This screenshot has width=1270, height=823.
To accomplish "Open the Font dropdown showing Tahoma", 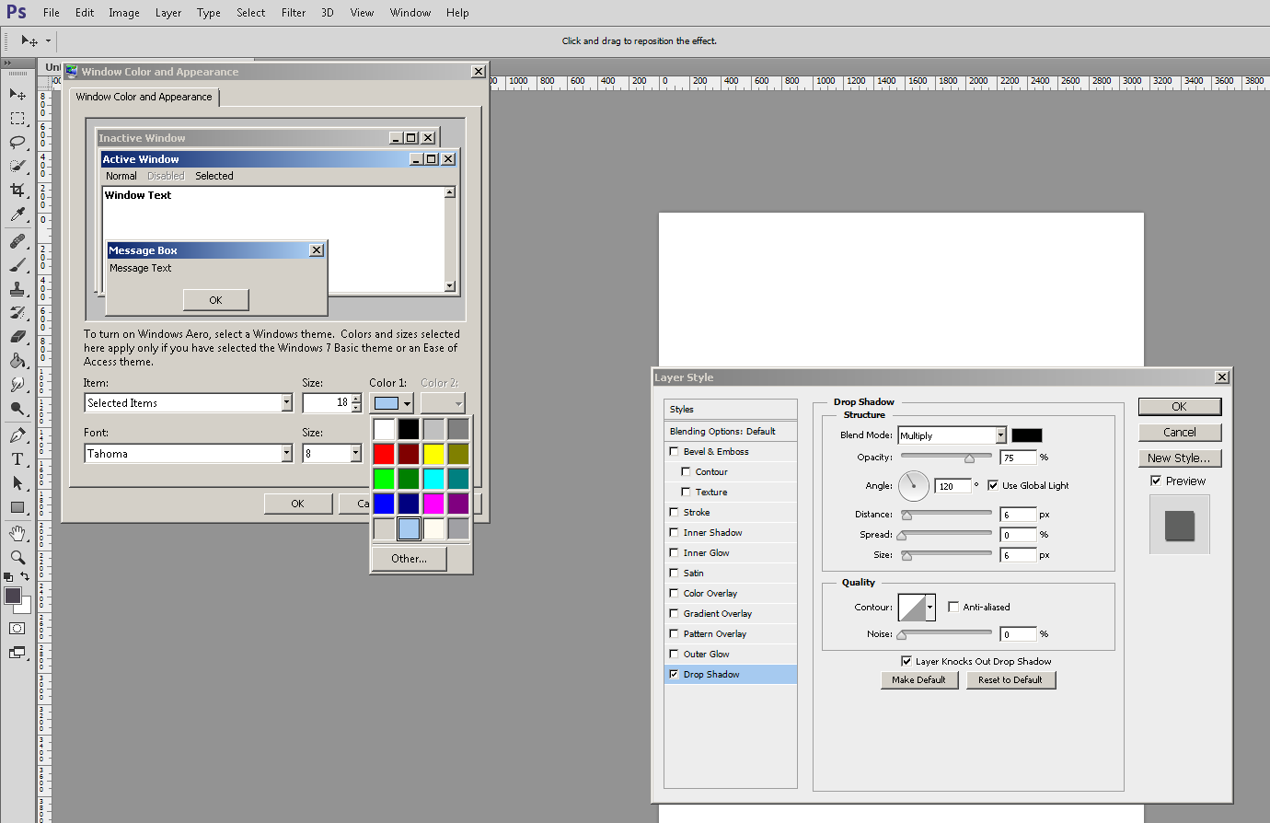I will coord(189,454).
